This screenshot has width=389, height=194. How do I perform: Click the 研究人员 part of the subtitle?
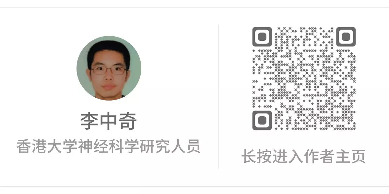click(170, 146)
